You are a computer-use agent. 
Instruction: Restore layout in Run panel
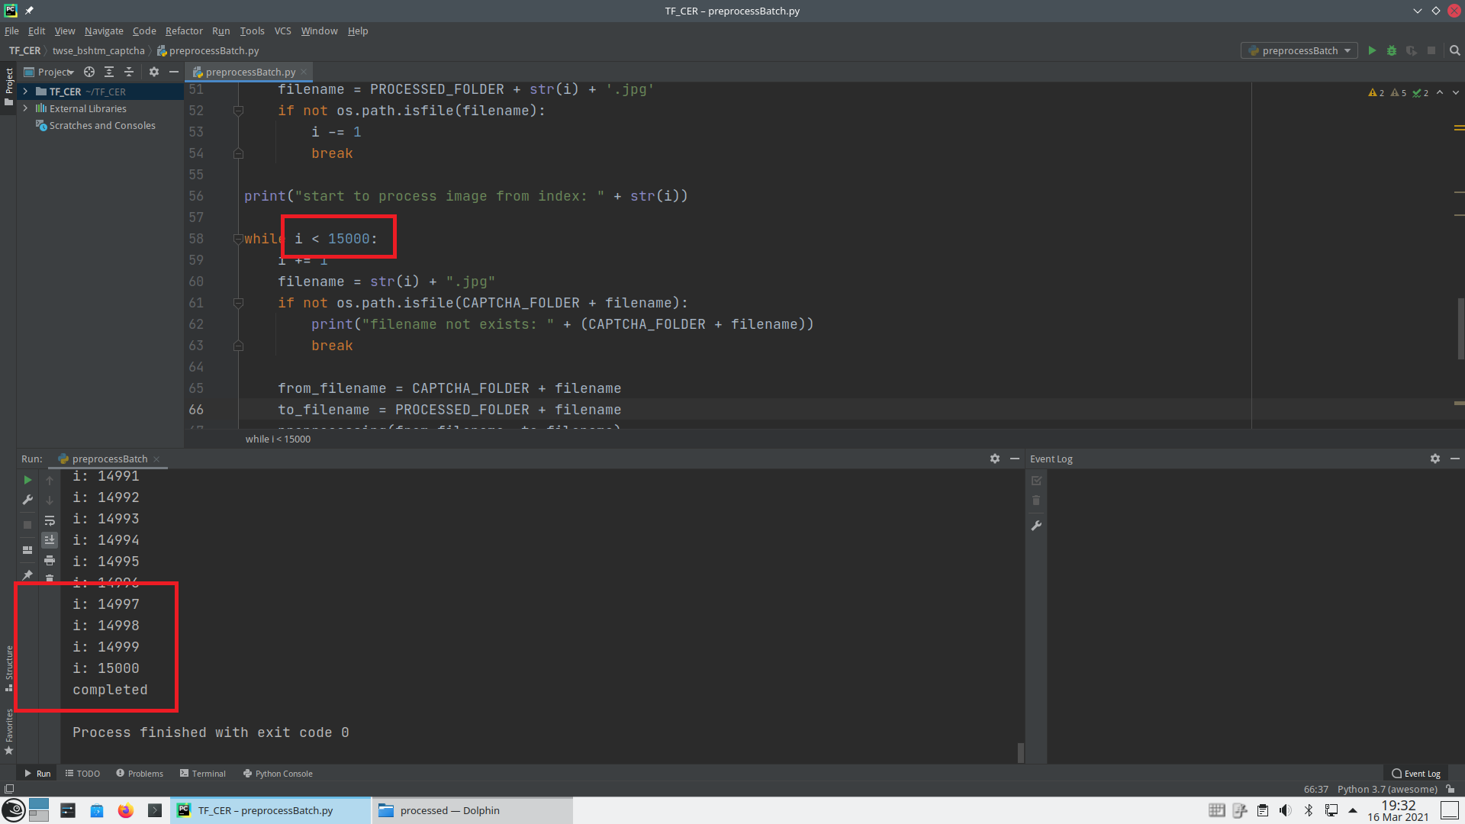coord(27,549)
